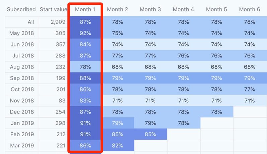Select the Month 2 column header
This screenshot has height=154, width=267.
pyautogui.click(x=117, y=9)
